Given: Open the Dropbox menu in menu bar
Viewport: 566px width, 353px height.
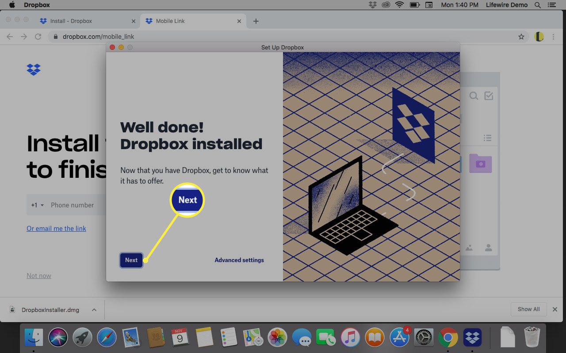Looking at the screenshot, I should (x=37, y=5).
